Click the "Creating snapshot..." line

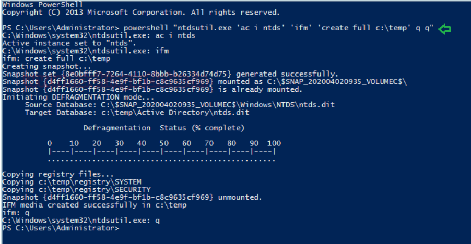click(40, 67)
